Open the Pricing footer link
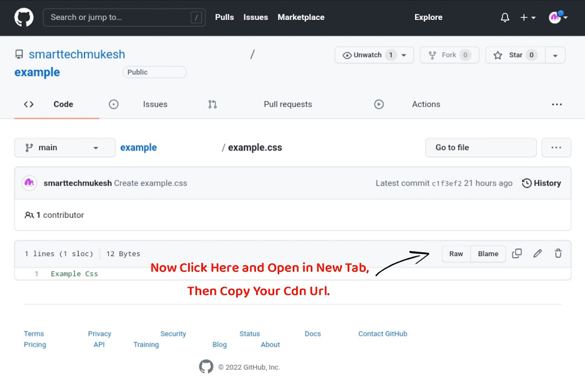 35,345
